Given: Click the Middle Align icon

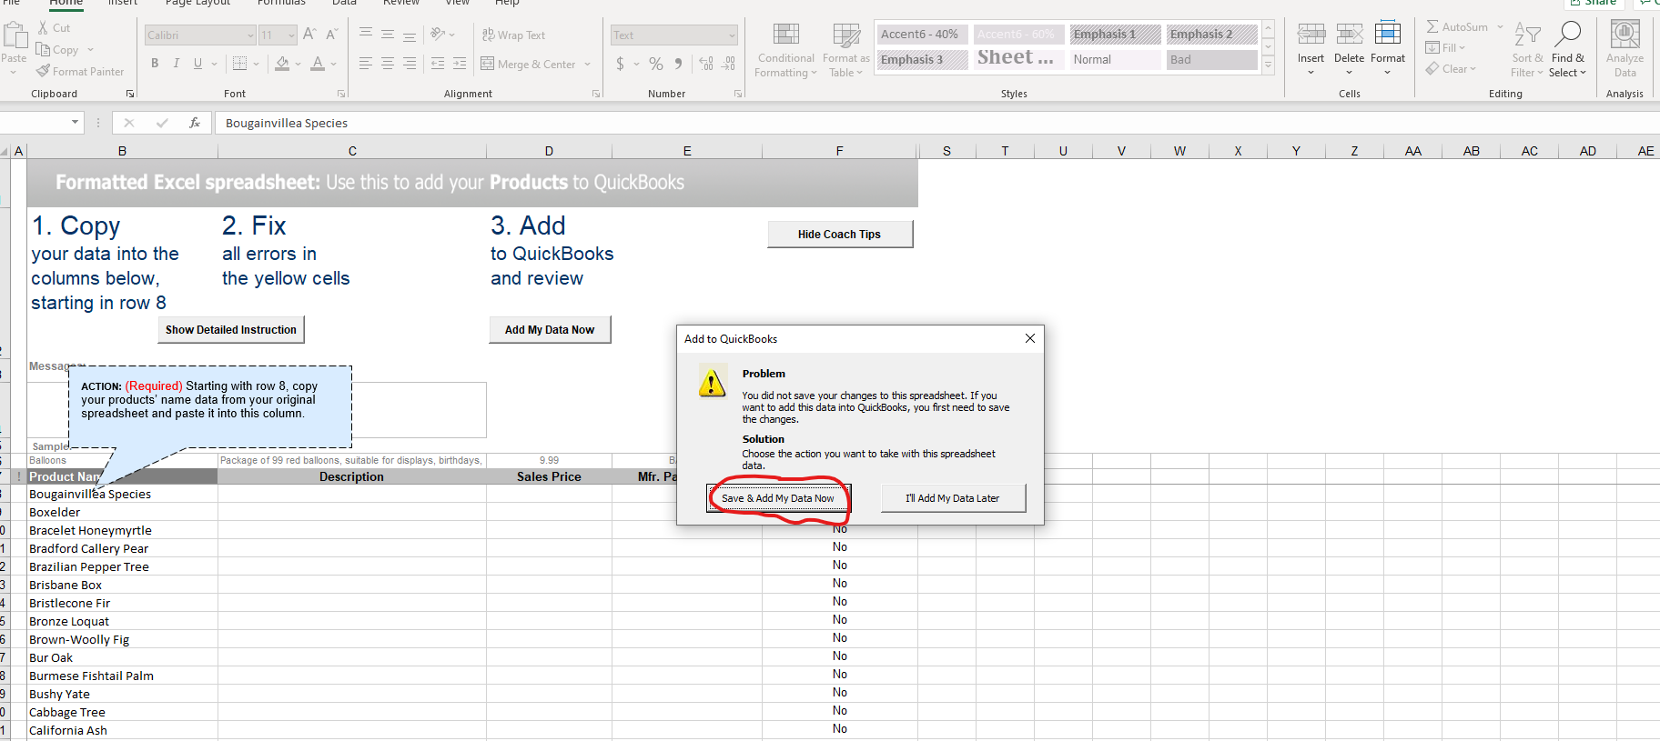Looking at the screenshot, I should [388, 34].
